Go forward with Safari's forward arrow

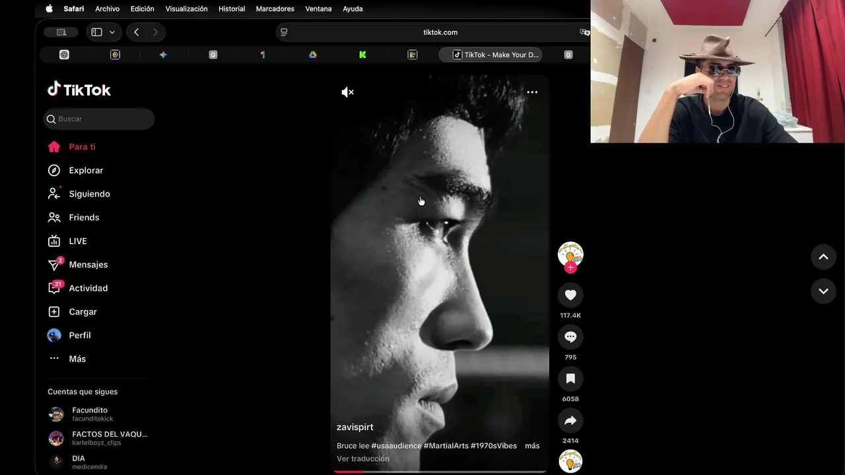pos(155,32)
